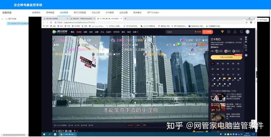Open the 文件管理 tab
Screen dimensions: 271x137
(109, 13)
